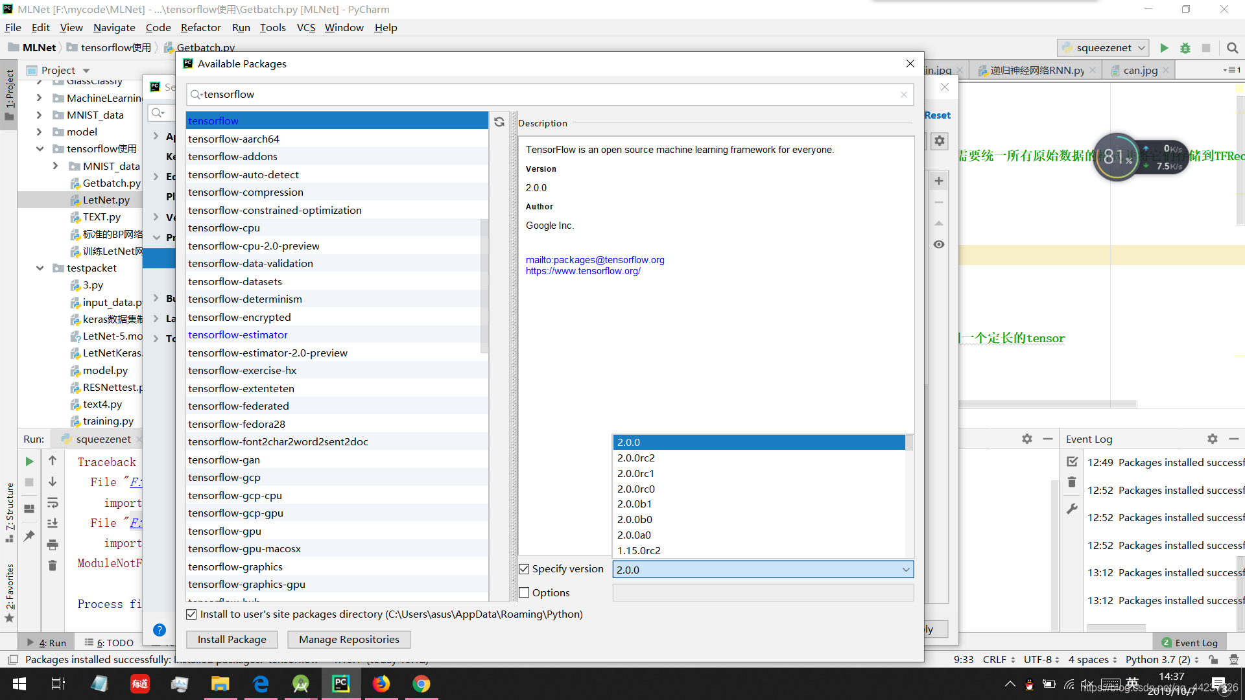
Task: Click the add package plus icon
Action: click(x=938, y=181)
